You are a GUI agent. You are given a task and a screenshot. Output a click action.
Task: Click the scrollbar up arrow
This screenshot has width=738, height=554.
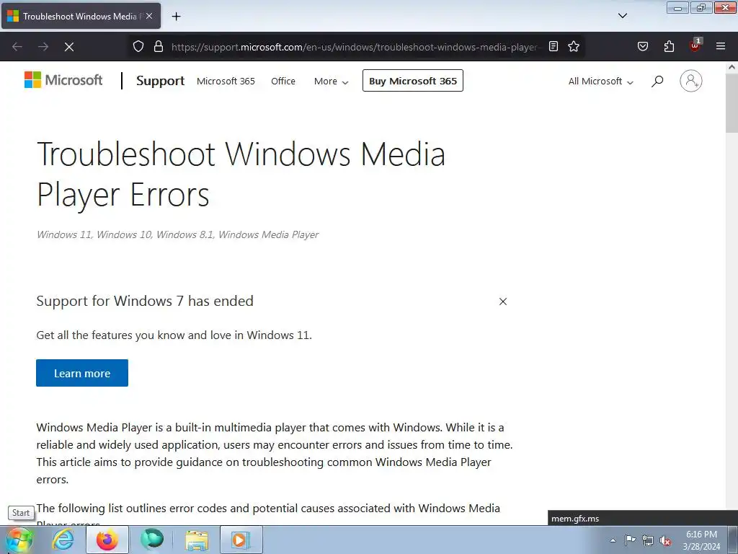click(732, 67)
